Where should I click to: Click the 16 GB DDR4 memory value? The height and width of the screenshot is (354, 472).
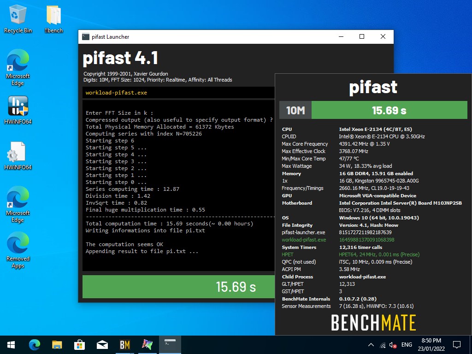pos(376,173)
